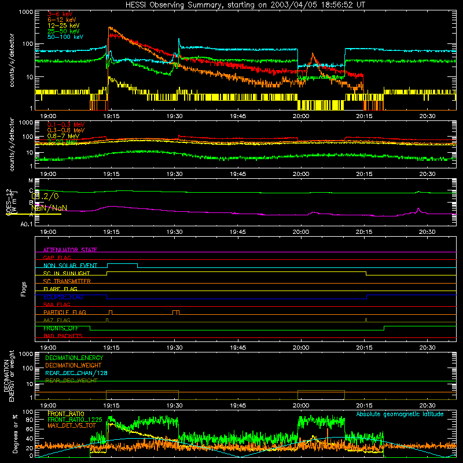Click 20:30 tick label under GOES panel
The width and height of the screenshot is (463, 463).
tap(427, 232)
